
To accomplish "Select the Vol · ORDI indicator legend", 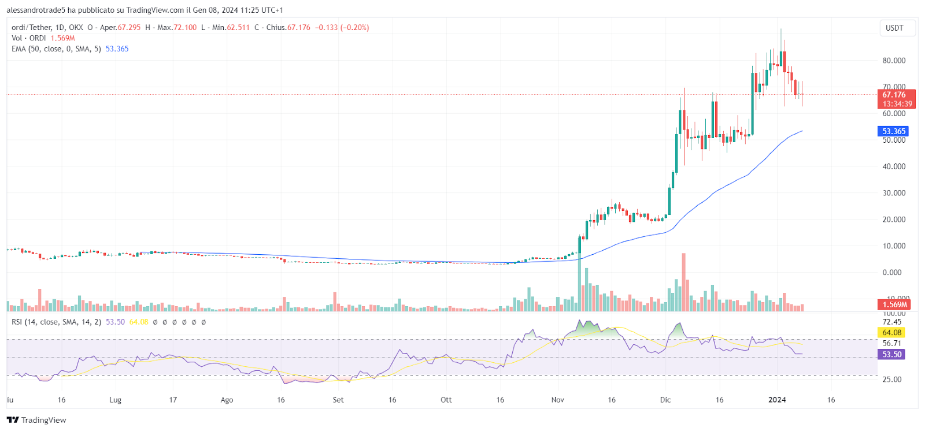I will coord(29,38).
